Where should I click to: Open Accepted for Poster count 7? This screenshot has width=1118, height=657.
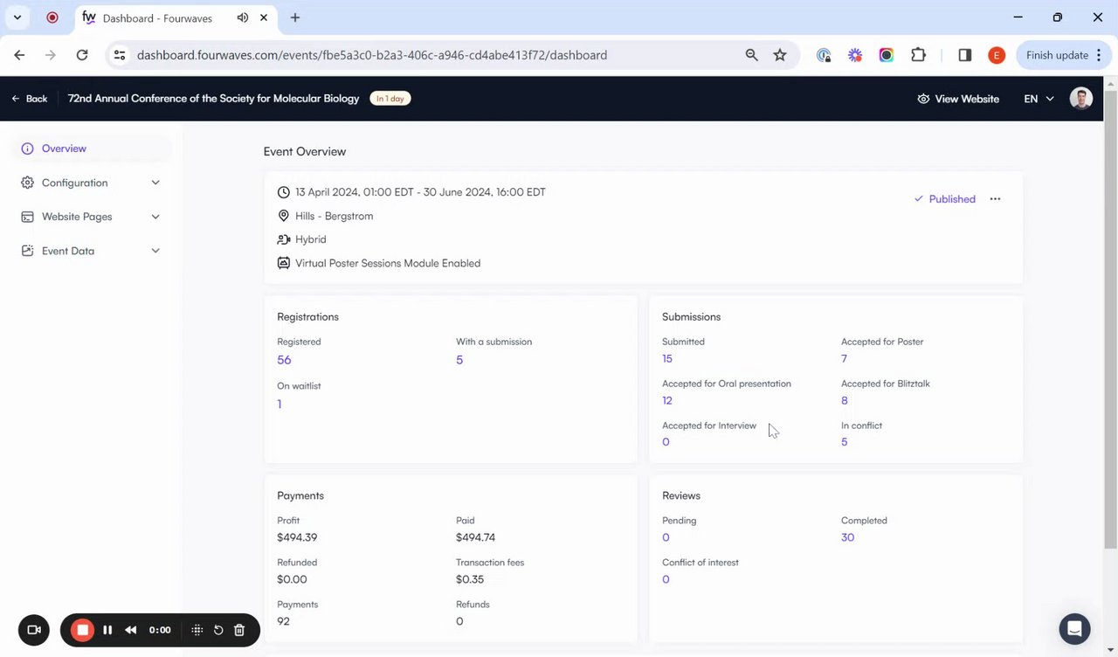pyautogui.click(x=844, y=359)
